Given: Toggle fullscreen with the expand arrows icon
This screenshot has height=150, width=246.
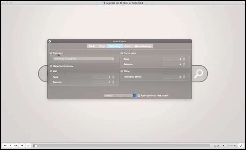Looking at the screenshot, I should [241, 145].
